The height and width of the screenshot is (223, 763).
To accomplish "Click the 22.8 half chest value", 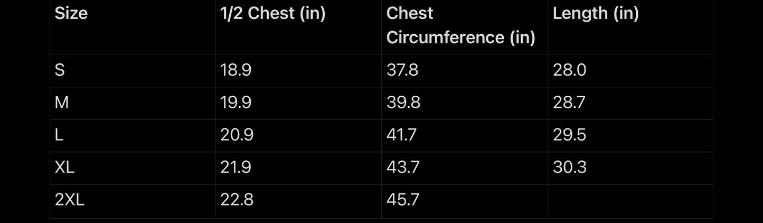I will click(x=237, y=200).
